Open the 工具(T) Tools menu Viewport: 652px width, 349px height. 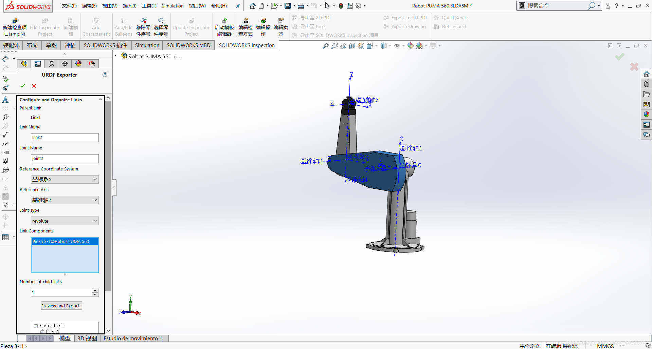(x=149, y=6)
